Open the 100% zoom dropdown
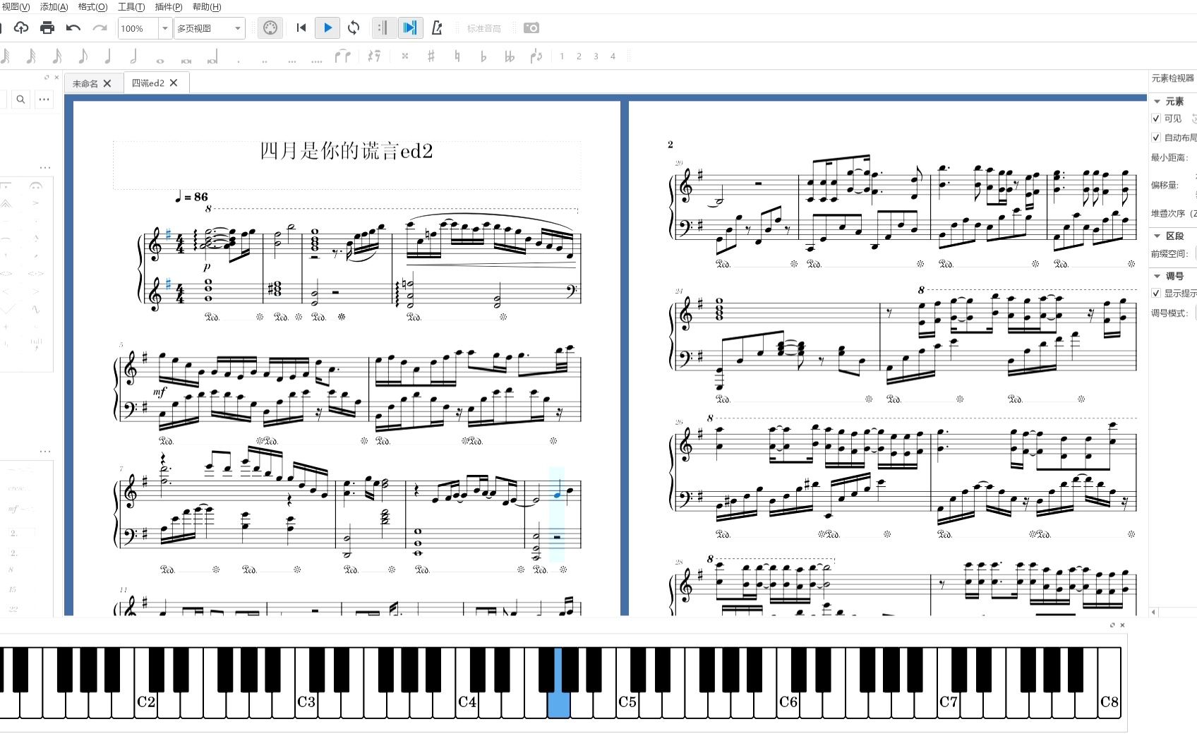Screen dimensions: 1197x748 (164, 28)
